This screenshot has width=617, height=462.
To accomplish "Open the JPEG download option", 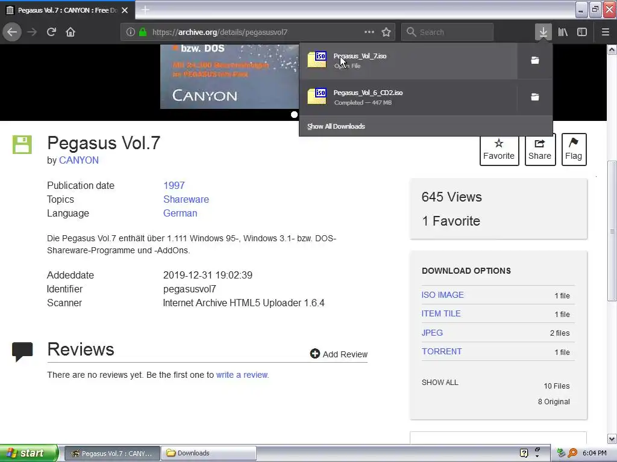I will click(432, 333).
